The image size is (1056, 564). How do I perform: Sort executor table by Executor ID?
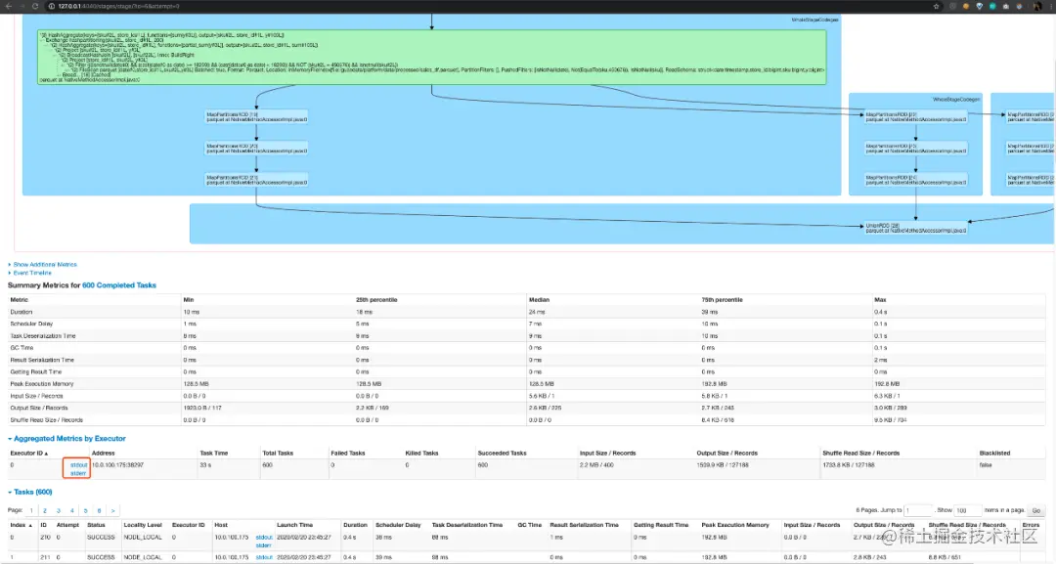click(29, 453)
